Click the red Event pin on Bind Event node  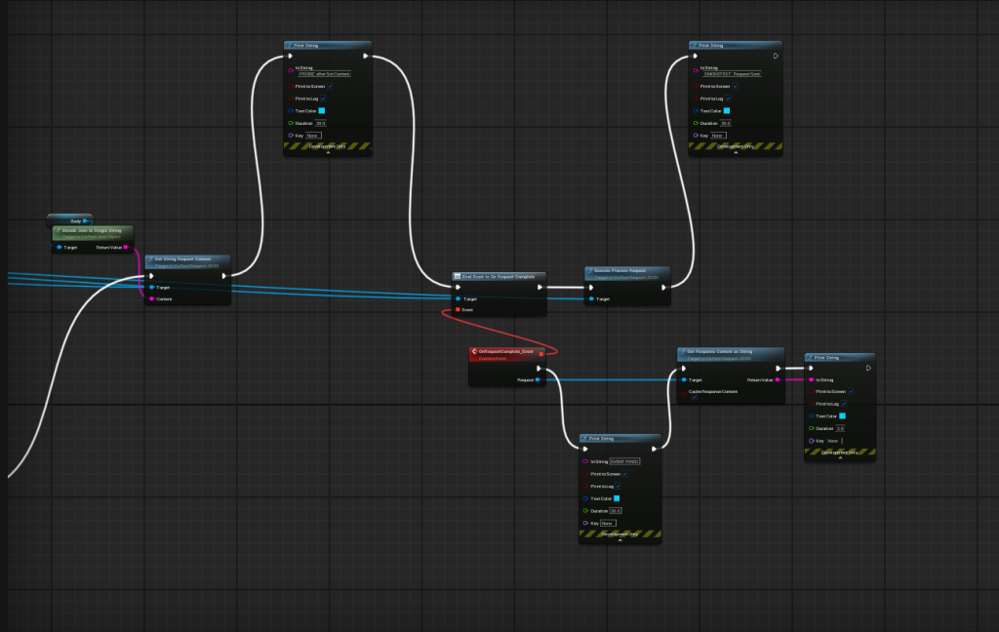(x=457, y=309)
